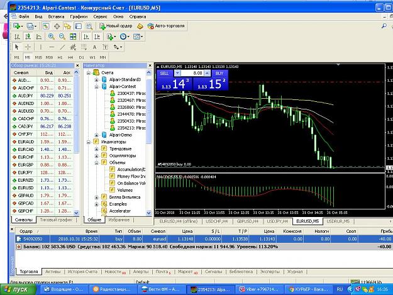The image size is (393, 295).
Task: Collapse Alpari-Contest account node
Action: coord(96,87)
